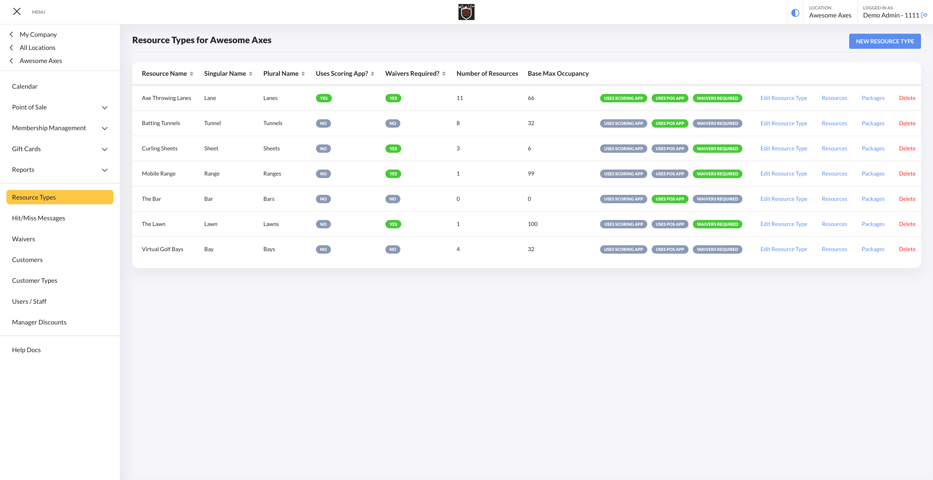The height and width of the screenshot is (480, 933).
Task: Expand the Membership Management section
Action: tap(105, 128)
